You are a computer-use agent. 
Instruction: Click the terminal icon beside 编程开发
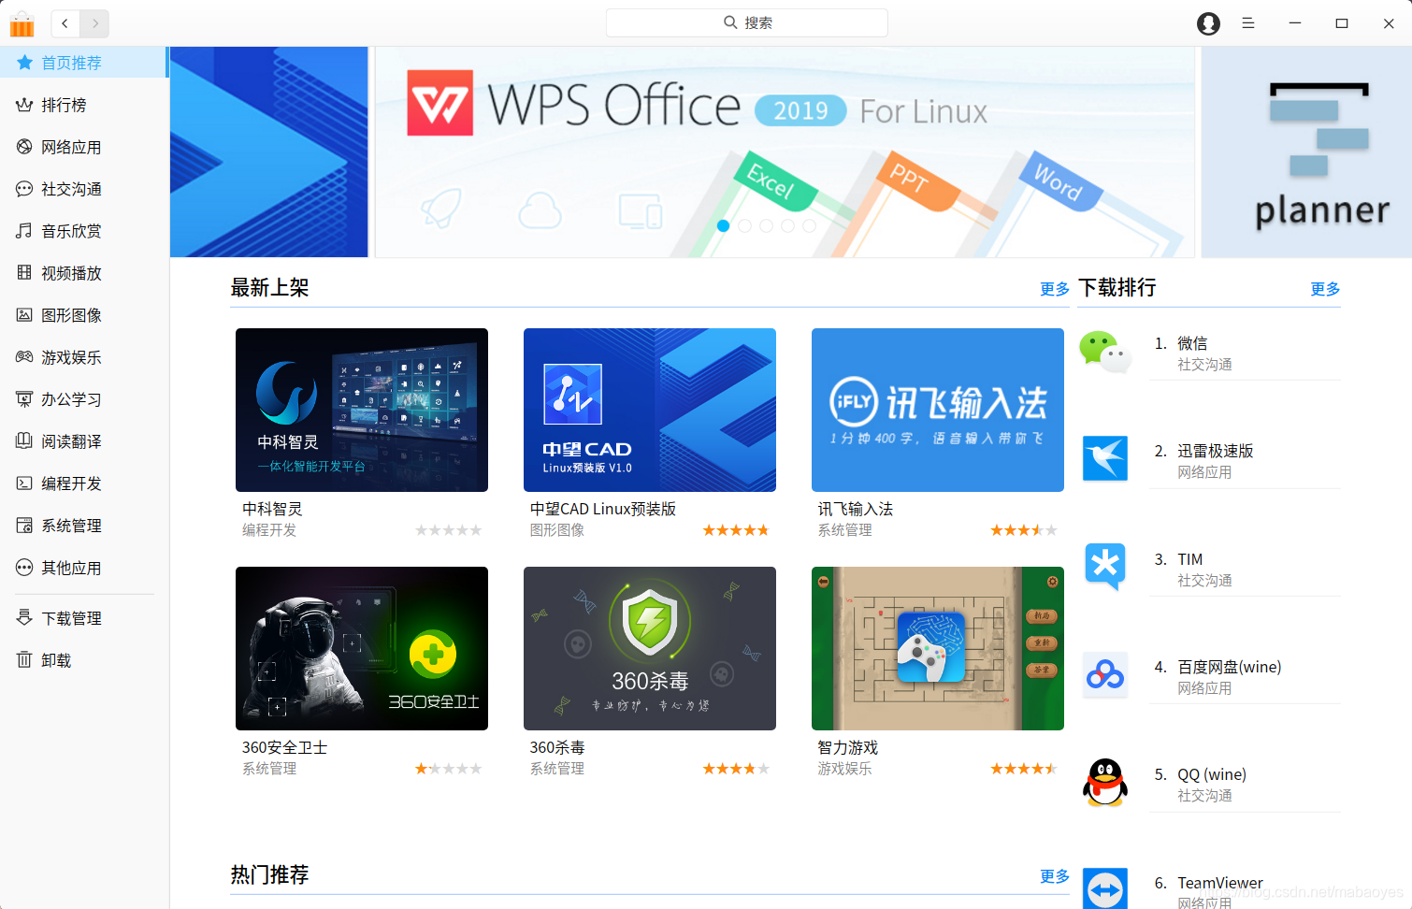[x=24, y=483]
